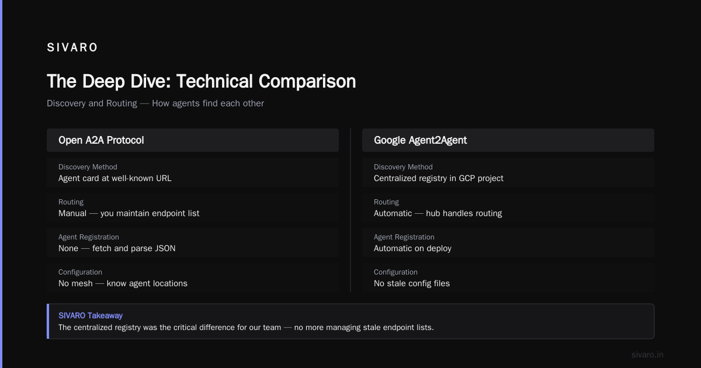Select the Open A2A Protocol column header
701x368 pixels.
pyautogui.click(x=193, y=140)
